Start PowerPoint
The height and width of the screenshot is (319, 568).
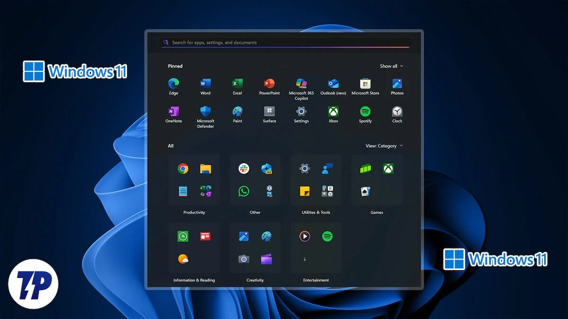coord(269,84)
